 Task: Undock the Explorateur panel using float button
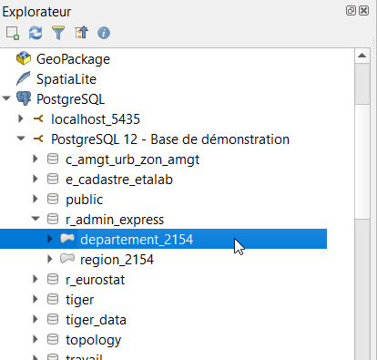point(351,11)
